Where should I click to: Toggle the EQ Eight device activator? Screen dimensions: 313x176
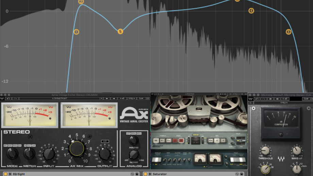(x=5, y=174)
